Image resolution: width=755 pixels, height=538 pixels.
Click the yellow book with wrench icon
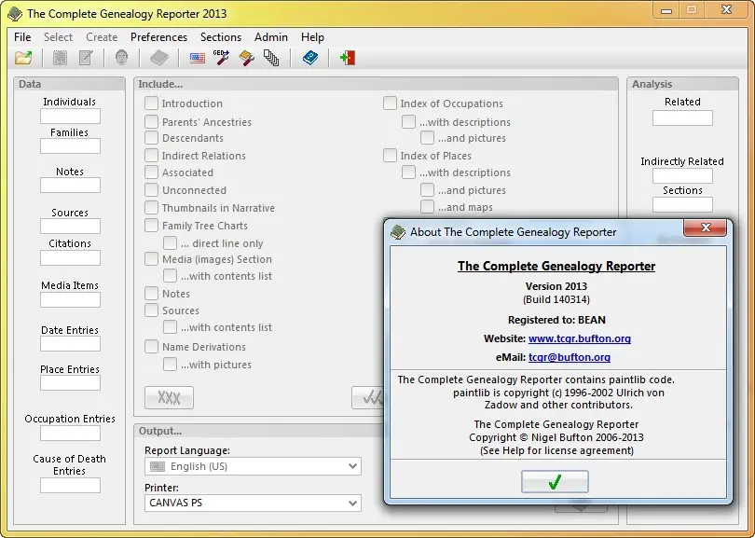(x=246, y=59)
